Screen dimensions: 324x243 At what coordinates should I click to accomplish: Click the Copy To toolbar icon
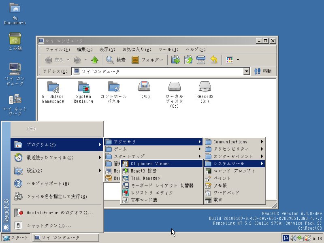[188, 60]
